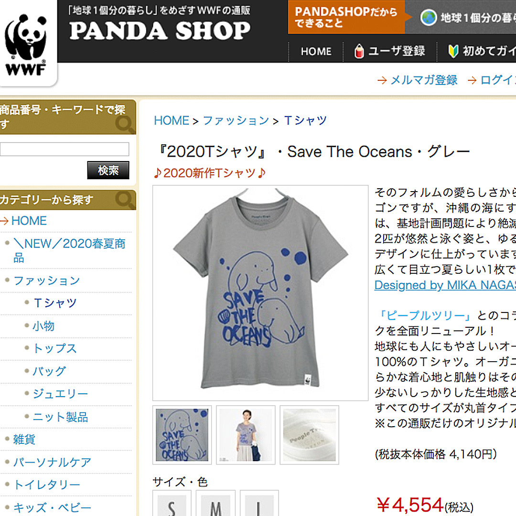Click the 検索 search button
Viewport: 516px width, 516px height.
point(108,170)
